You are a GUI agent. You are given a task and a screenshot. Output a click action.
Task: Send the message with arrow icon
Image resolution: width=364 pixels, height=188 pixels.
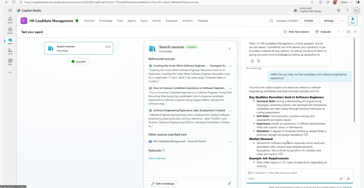[348, 179]
